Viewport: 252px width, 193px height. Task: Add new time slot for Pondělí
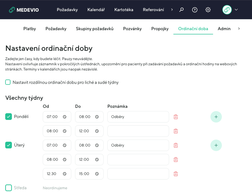coord(216,117)
